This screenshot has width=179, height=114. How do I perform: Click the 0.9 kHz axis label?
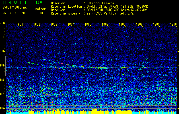2,66
